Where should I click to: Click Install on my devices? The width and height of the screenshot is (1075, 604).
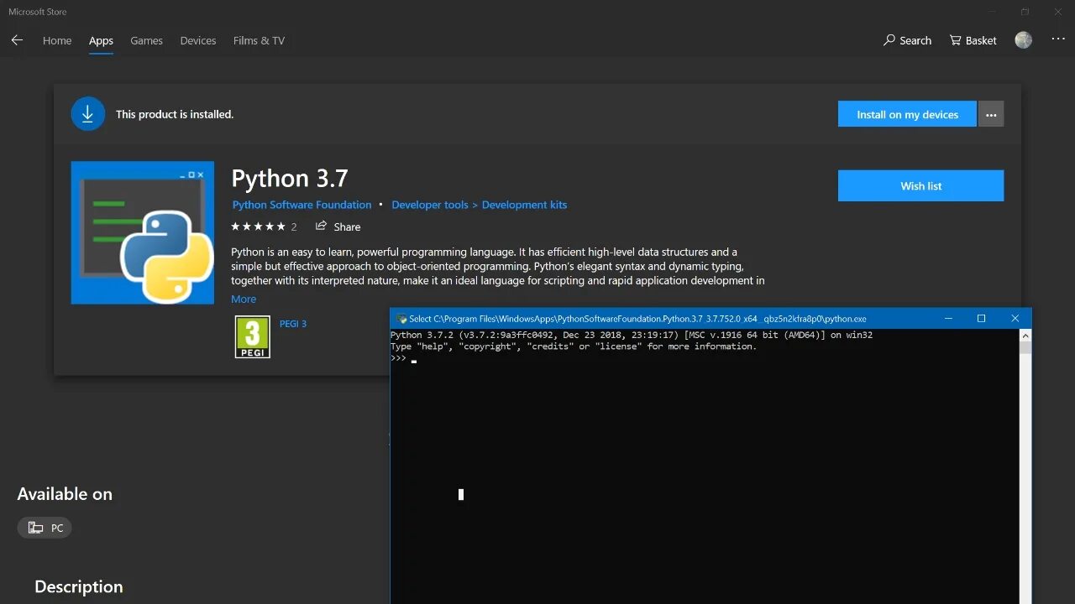click(907, 114)
